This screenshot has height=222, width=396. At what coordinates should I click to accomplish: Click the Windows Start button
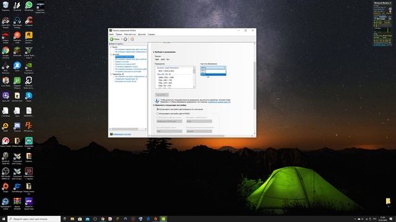pyautogui.click(x=4, y=219)
